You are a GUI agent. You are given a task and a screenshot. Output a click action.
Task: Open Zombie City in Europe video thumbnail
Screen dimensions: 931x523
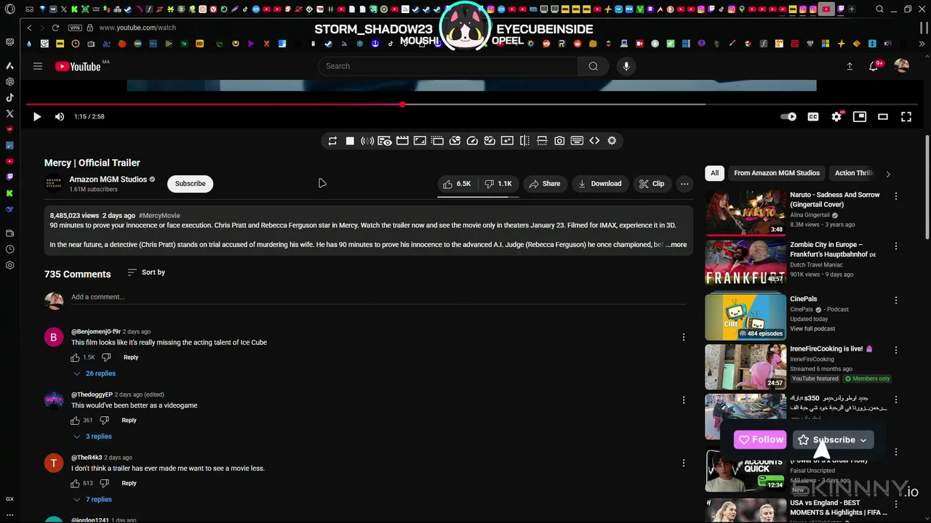[x=746, y=263]
